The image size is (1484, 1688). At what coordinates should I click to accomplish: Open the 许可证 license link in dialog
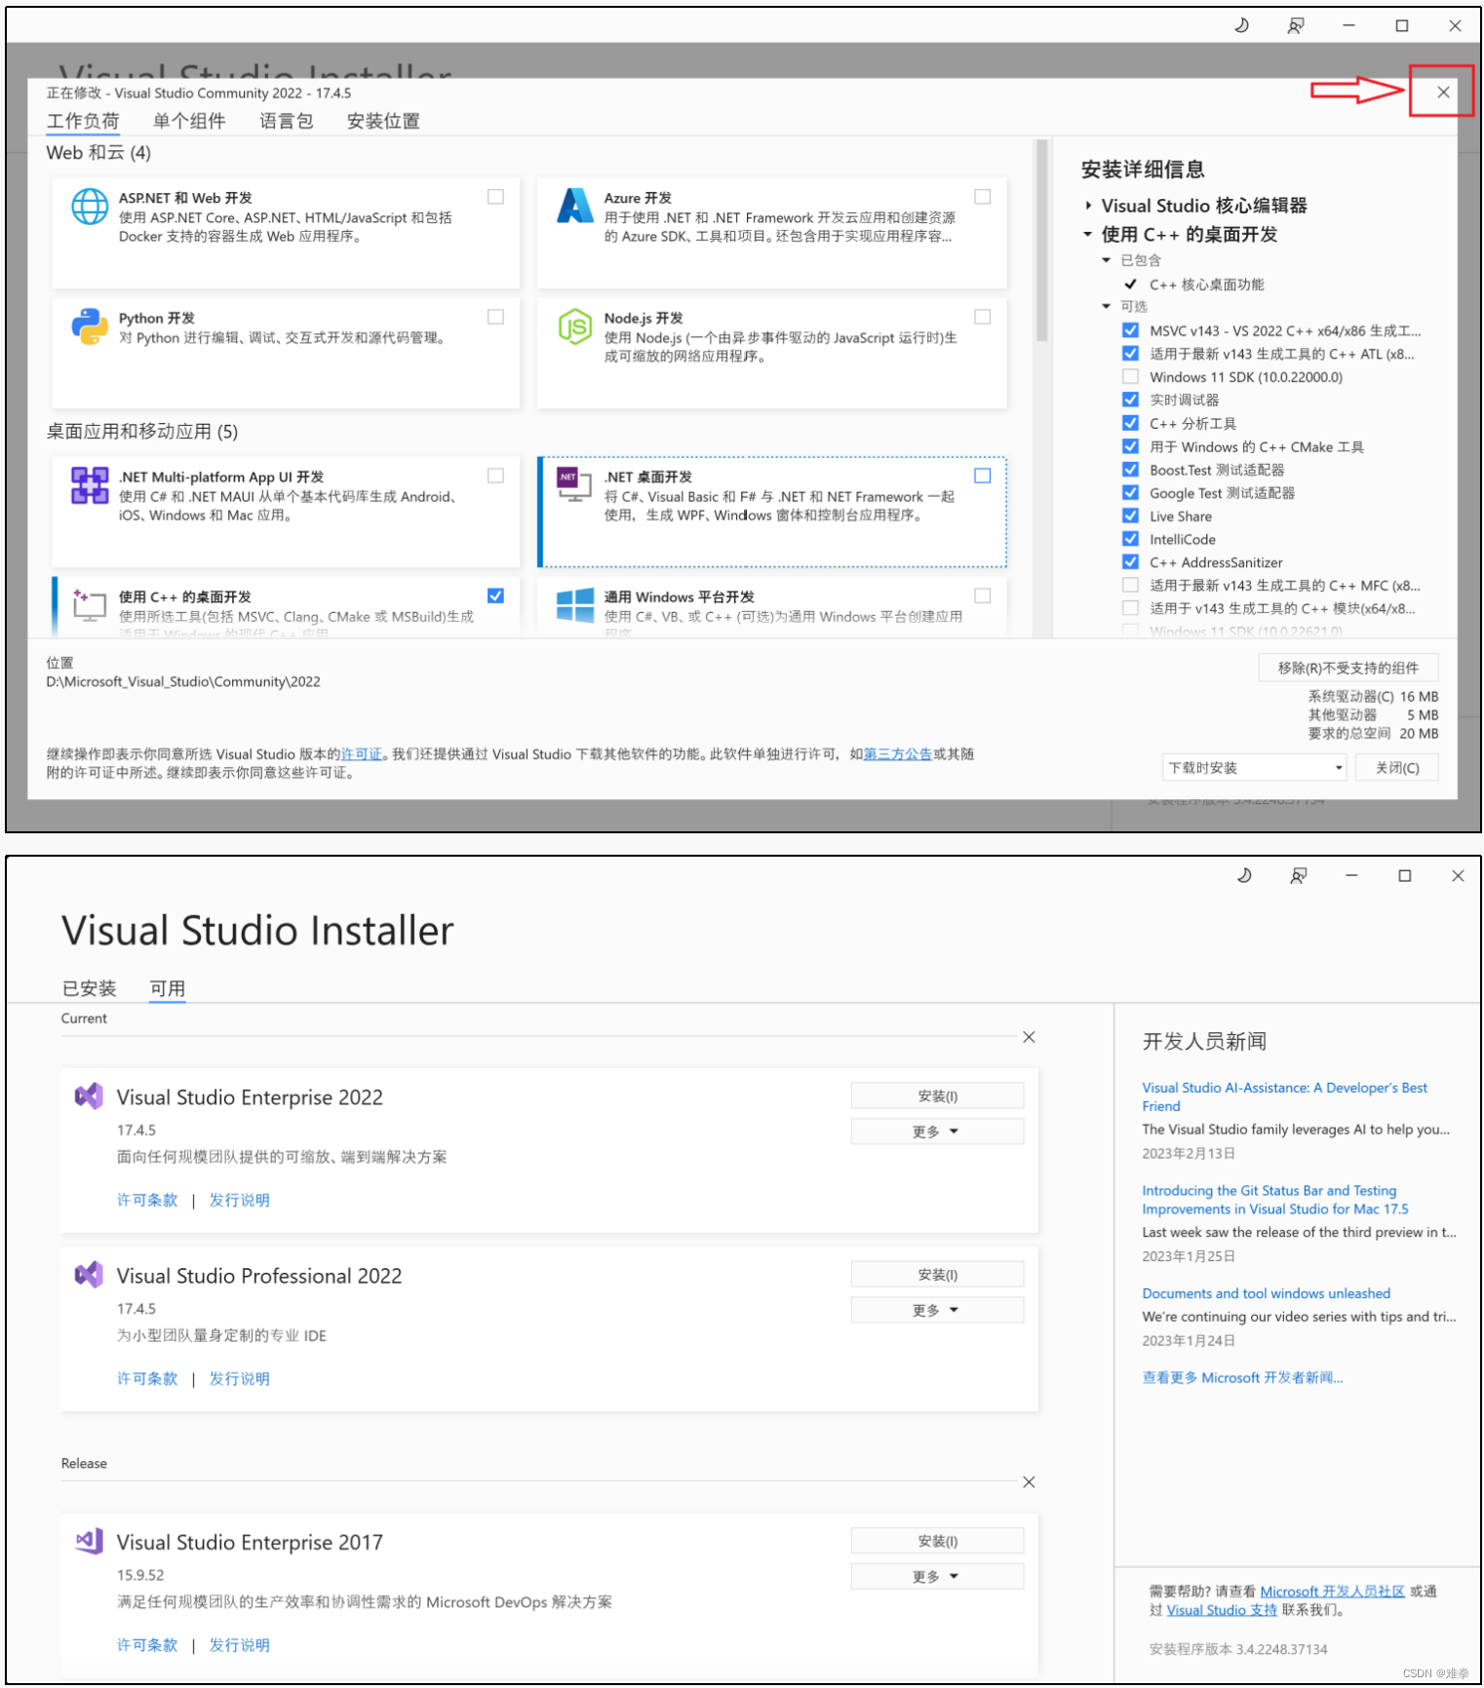tap(362, 753)
